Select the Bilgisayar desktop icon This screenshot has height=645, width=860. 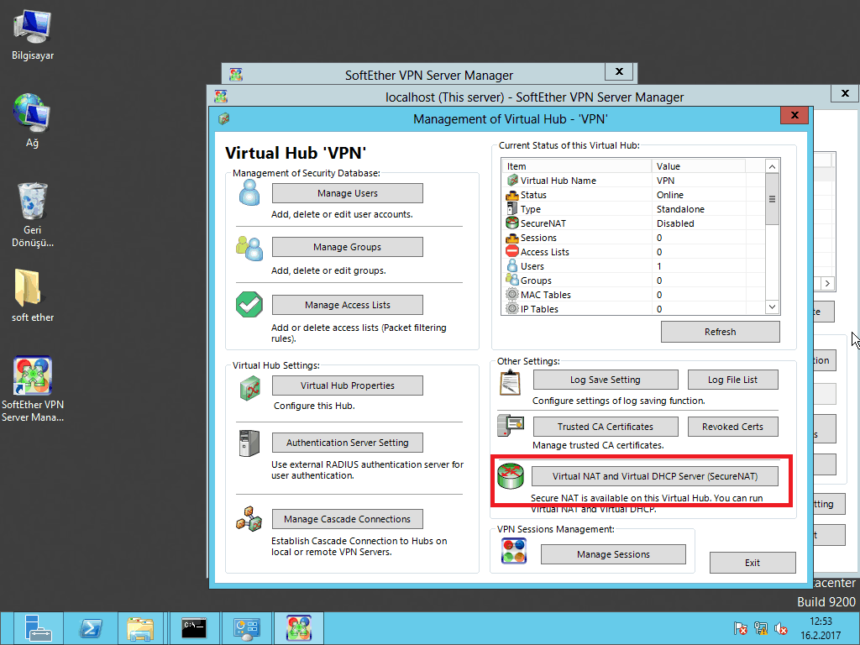(32, 28)
